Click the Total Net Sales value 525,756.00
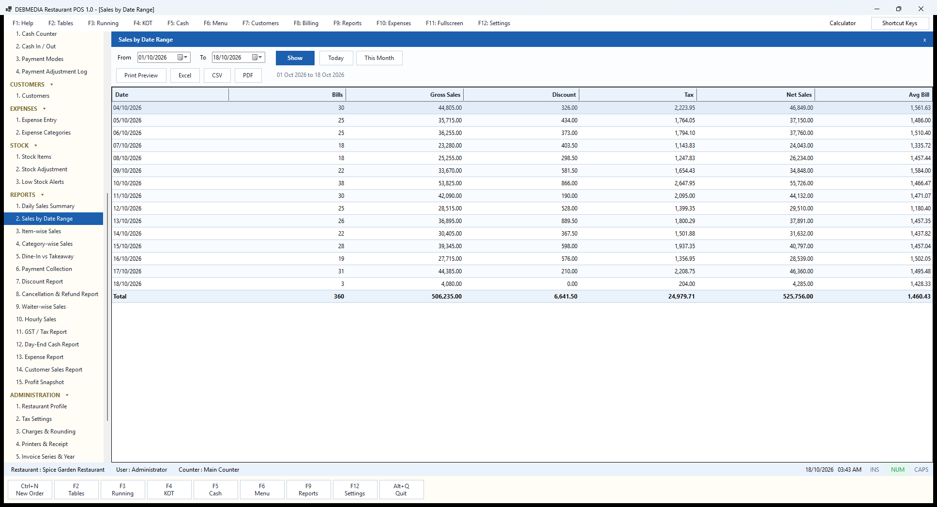Image resolution: width=937 pixels, height=507 pixels. point(798,297)
